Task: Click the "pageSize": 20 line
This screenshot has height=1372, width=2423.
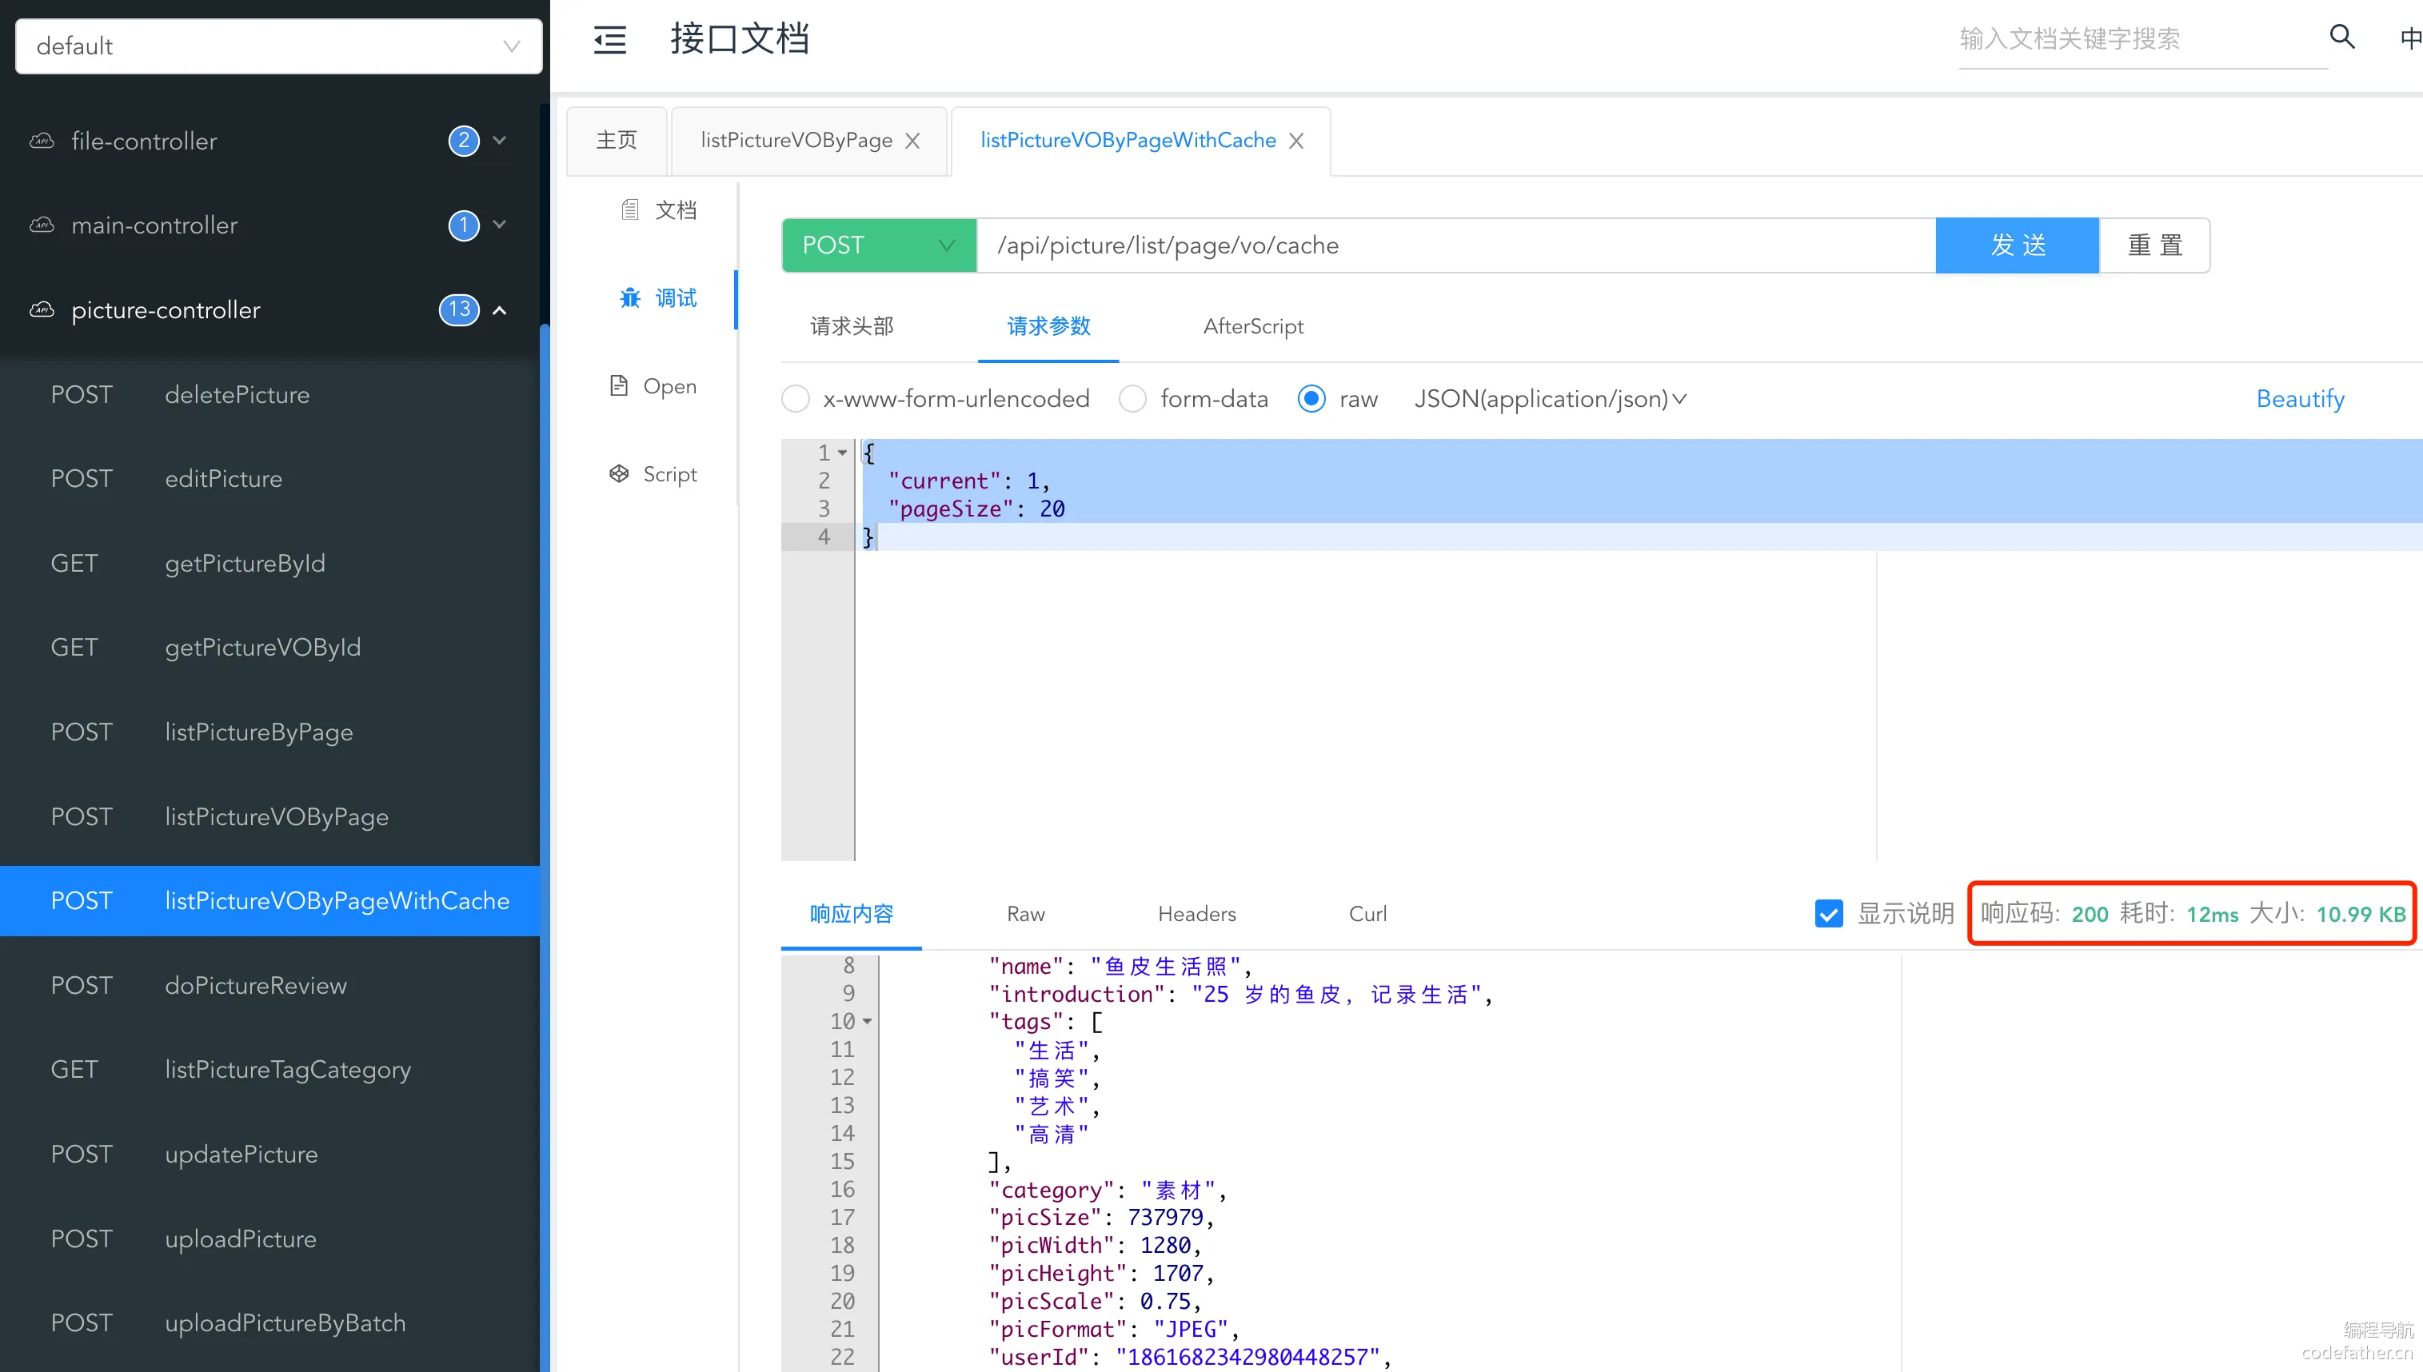Action: tap(976, 509)
